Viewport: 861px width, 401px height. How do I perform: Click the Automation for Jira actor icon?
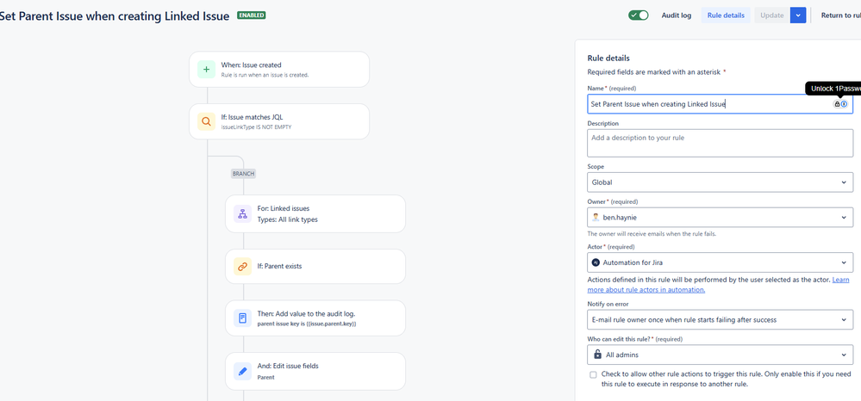point(596,262)
